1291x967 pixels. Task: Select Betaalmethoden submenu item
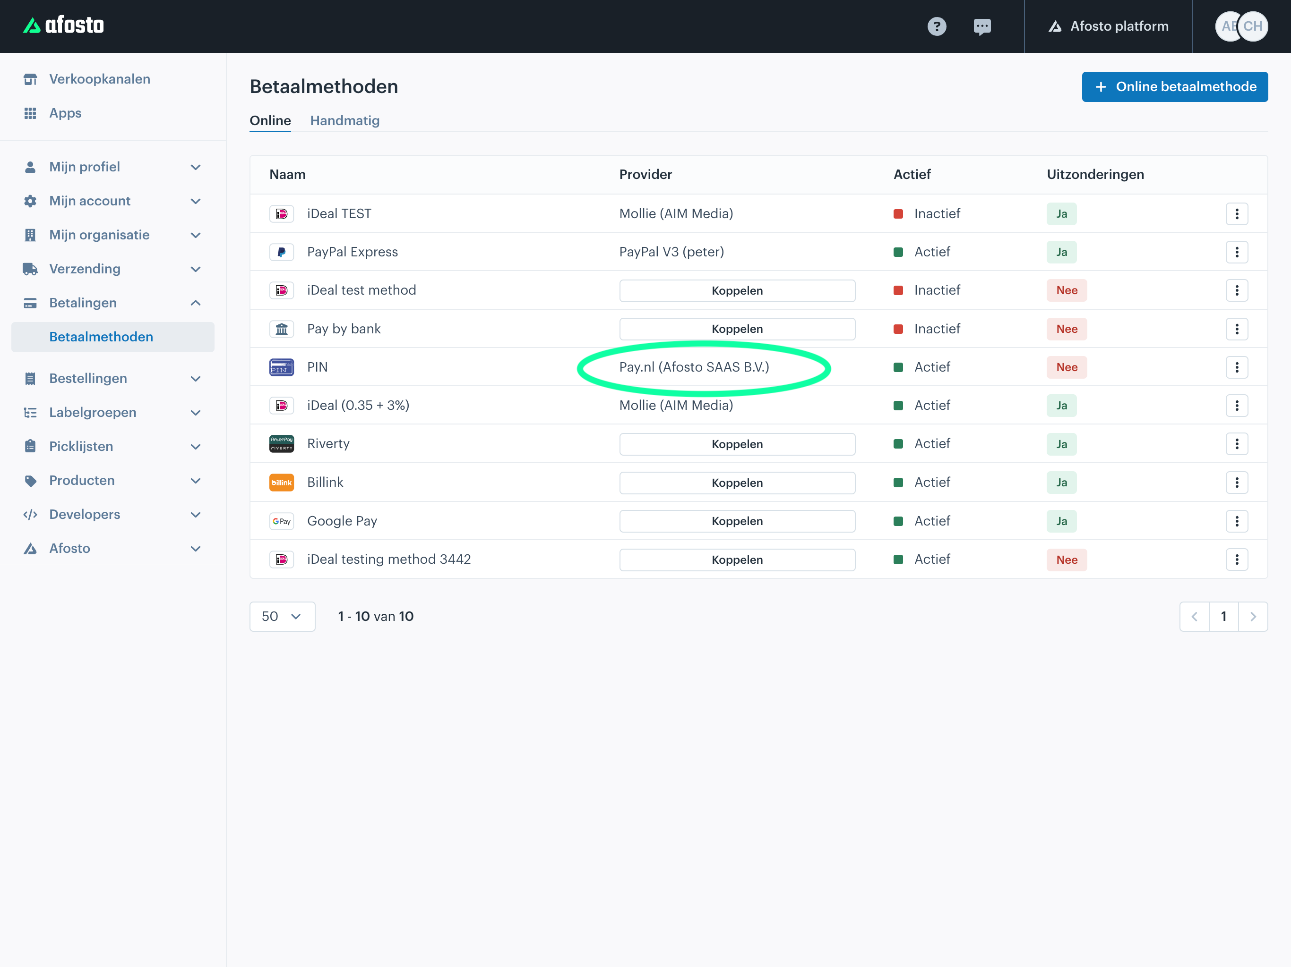[x=112, y=337]
